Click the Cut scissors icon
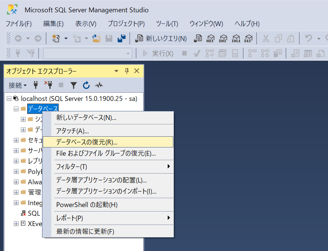This screenshot has width=328, height=251. click(x=266, y=39)
